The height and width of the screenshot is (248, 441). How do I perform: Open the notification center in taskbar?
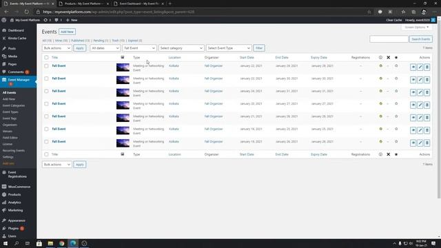coord(433,243)
